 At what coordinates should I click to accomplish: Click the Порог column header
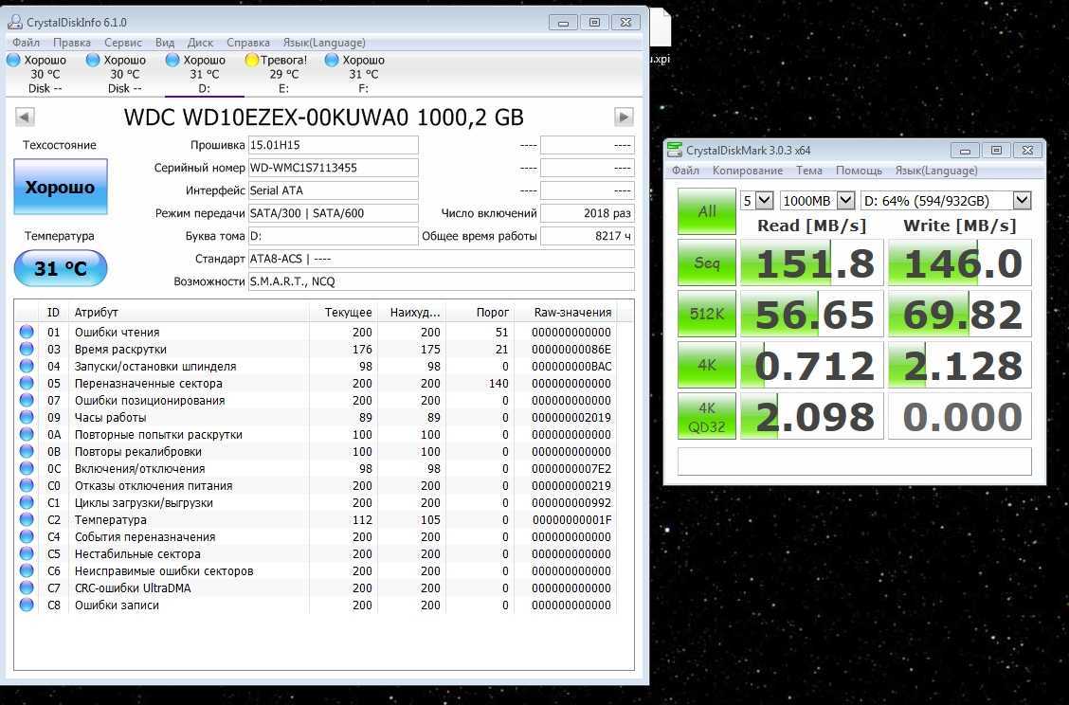pos(480,313)
